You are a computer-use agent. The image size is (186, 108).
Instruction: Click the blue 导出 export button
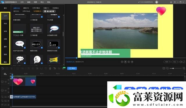pos(72,68)
